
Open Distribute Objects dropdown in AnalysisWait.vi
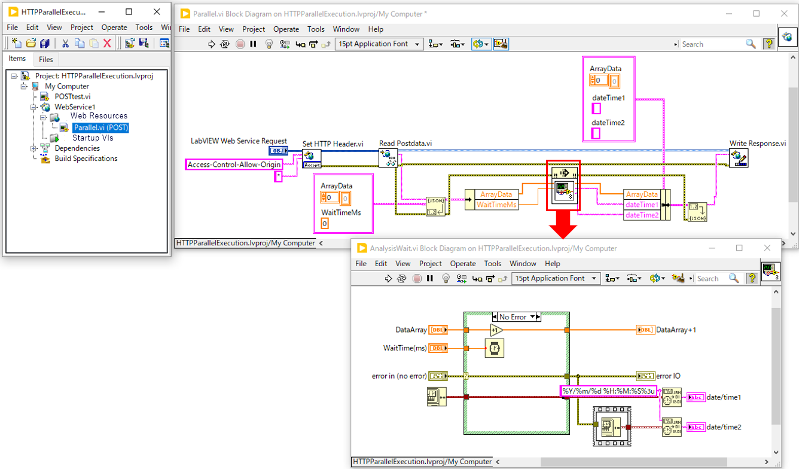[x=635, y=278]
